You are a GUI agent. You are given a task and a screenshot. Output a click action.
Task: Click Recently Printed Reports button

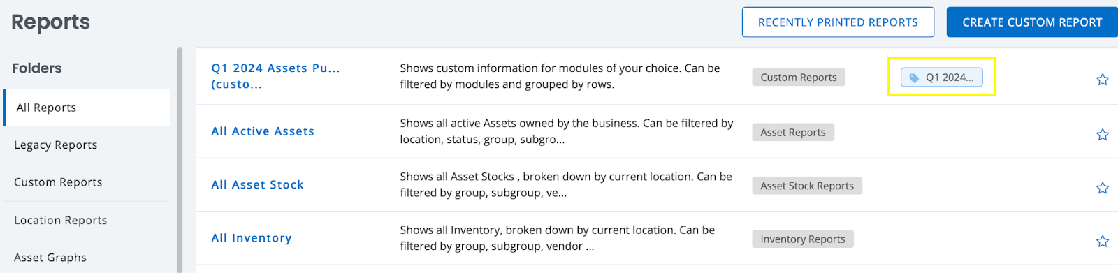[x=838, y=22]
